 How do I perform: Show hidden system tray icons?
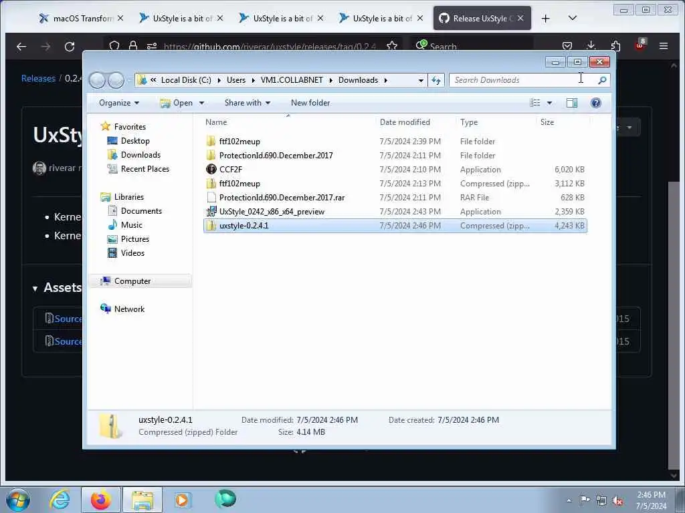click(x=569, y=500)
